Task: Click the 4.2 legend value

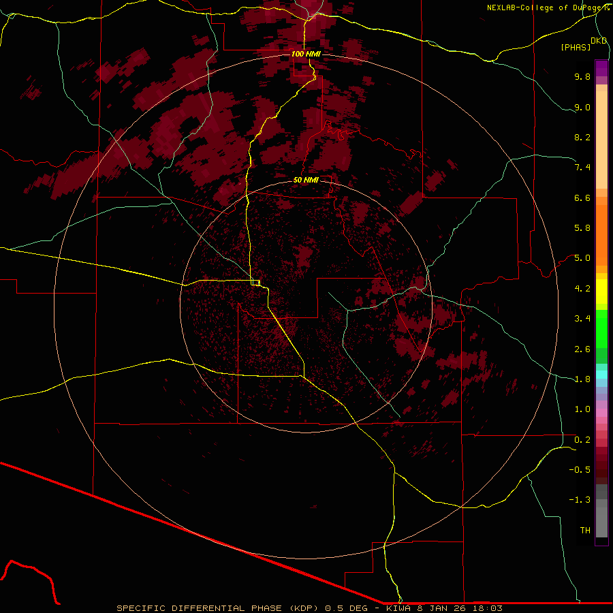Action: [582, 289]
